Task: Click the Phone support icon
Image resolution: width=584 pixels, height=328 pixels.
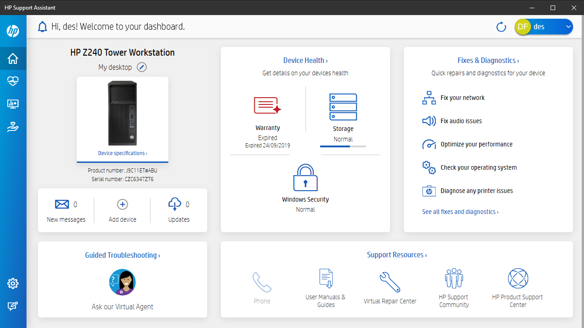Action: tap(262, 282)
